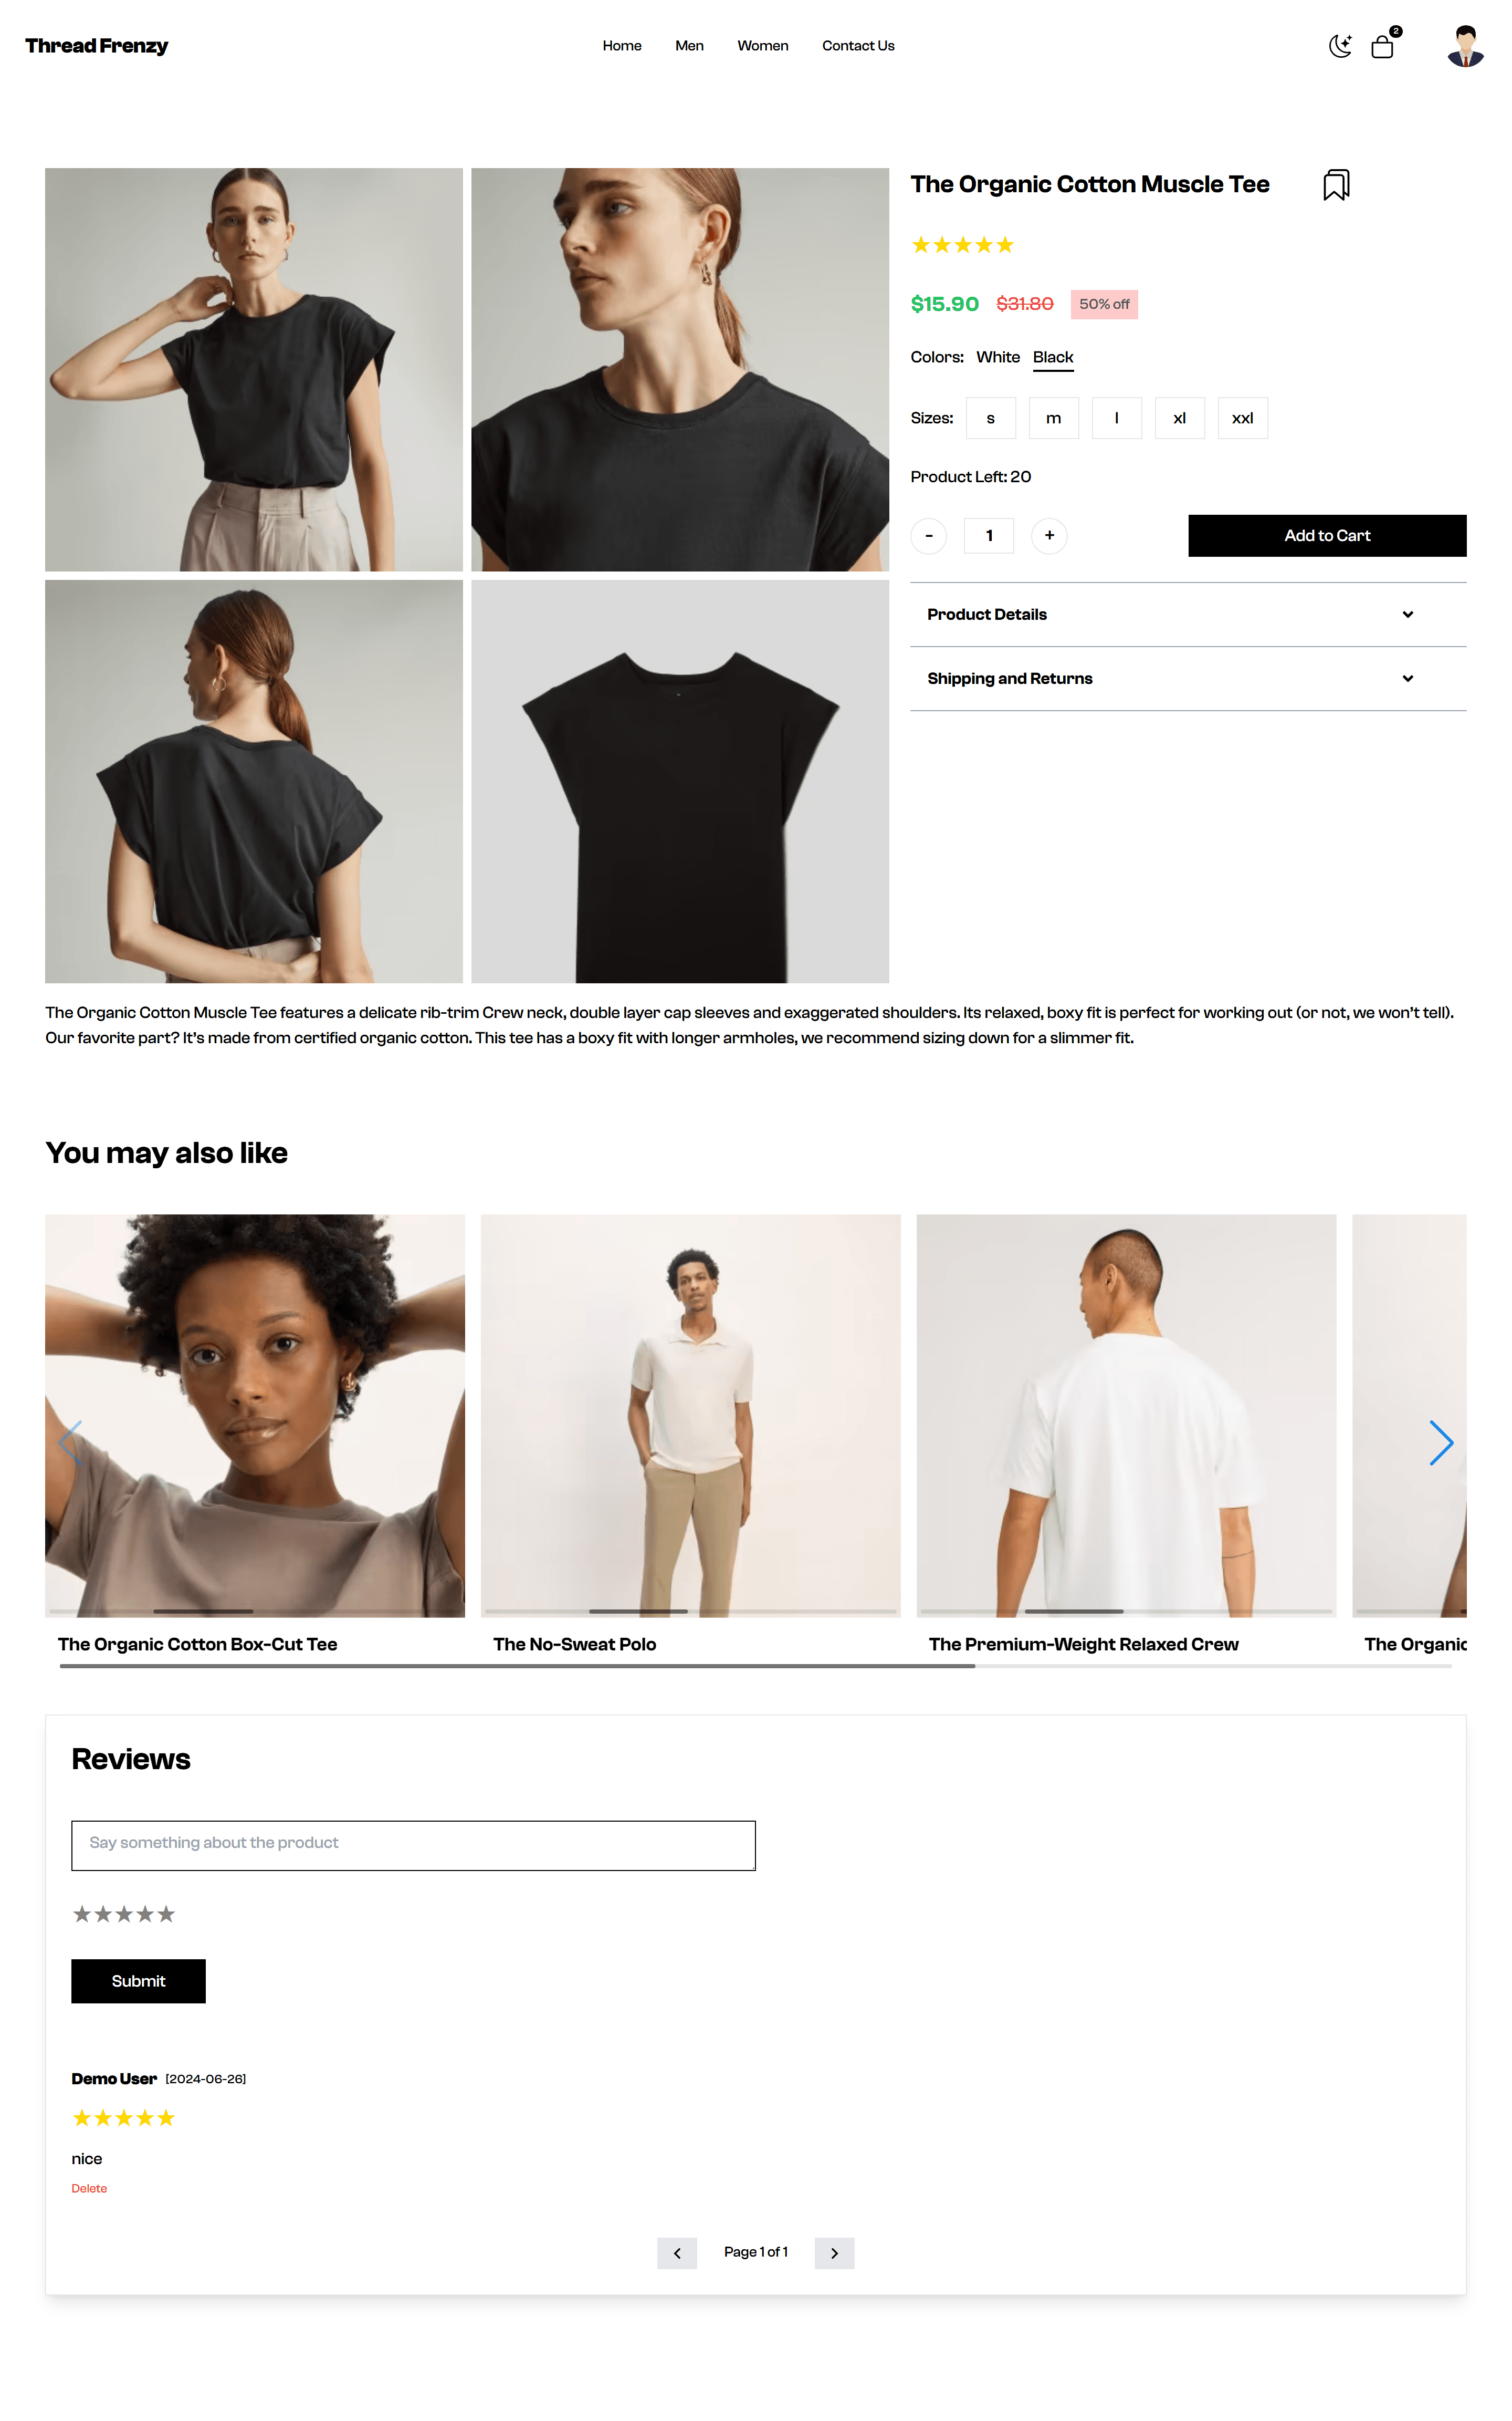Image resolution: width=1512 pixels, height=2421 pixels.
Task: Toggle dark mode moon icon
Action: pos(1340,46)
